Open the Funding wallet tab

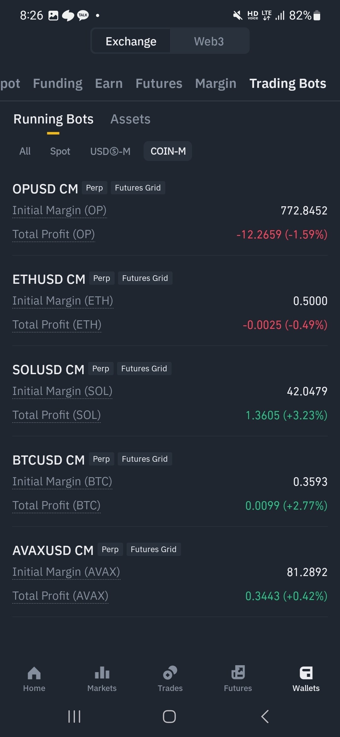[x=58, y=83]
